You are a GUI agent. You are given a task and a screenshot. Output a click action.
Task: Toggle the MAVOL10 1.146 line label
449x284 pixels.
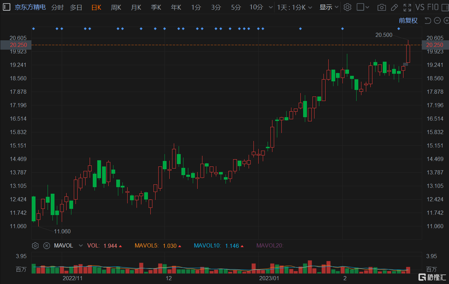[x=219, y=246]
